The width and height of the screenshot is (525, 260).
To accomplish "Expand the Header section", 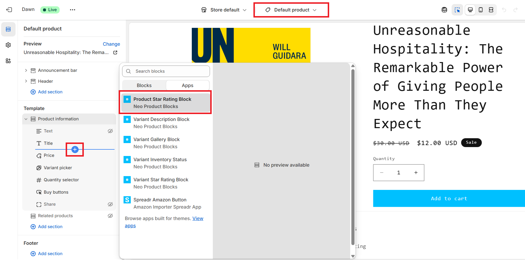I will click(x=26, y=81).
